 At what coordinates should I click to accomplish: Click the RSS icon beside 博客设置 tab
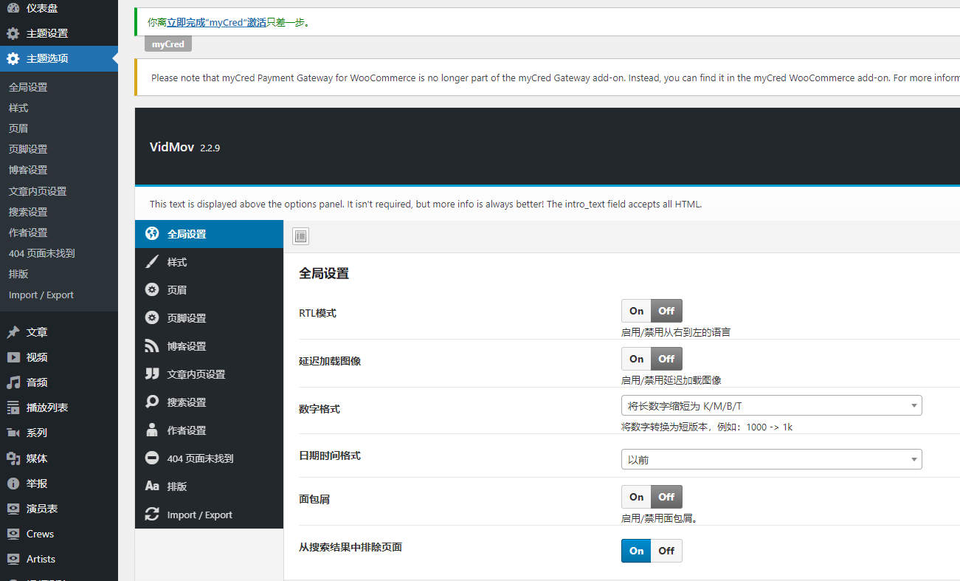(x=152, y=346)
